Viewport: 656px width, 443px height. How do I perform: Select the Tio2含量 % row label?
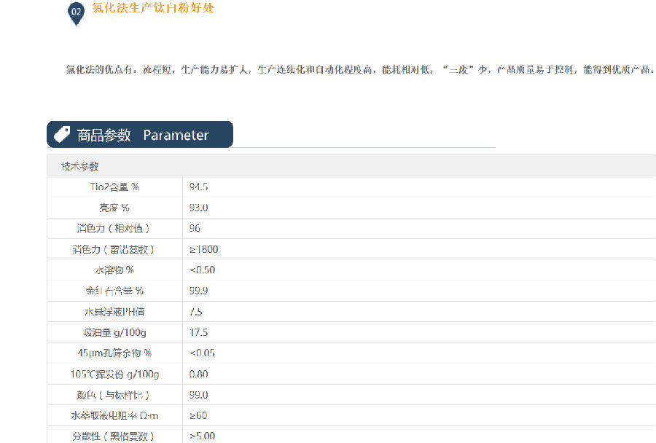tap(114, 187)
